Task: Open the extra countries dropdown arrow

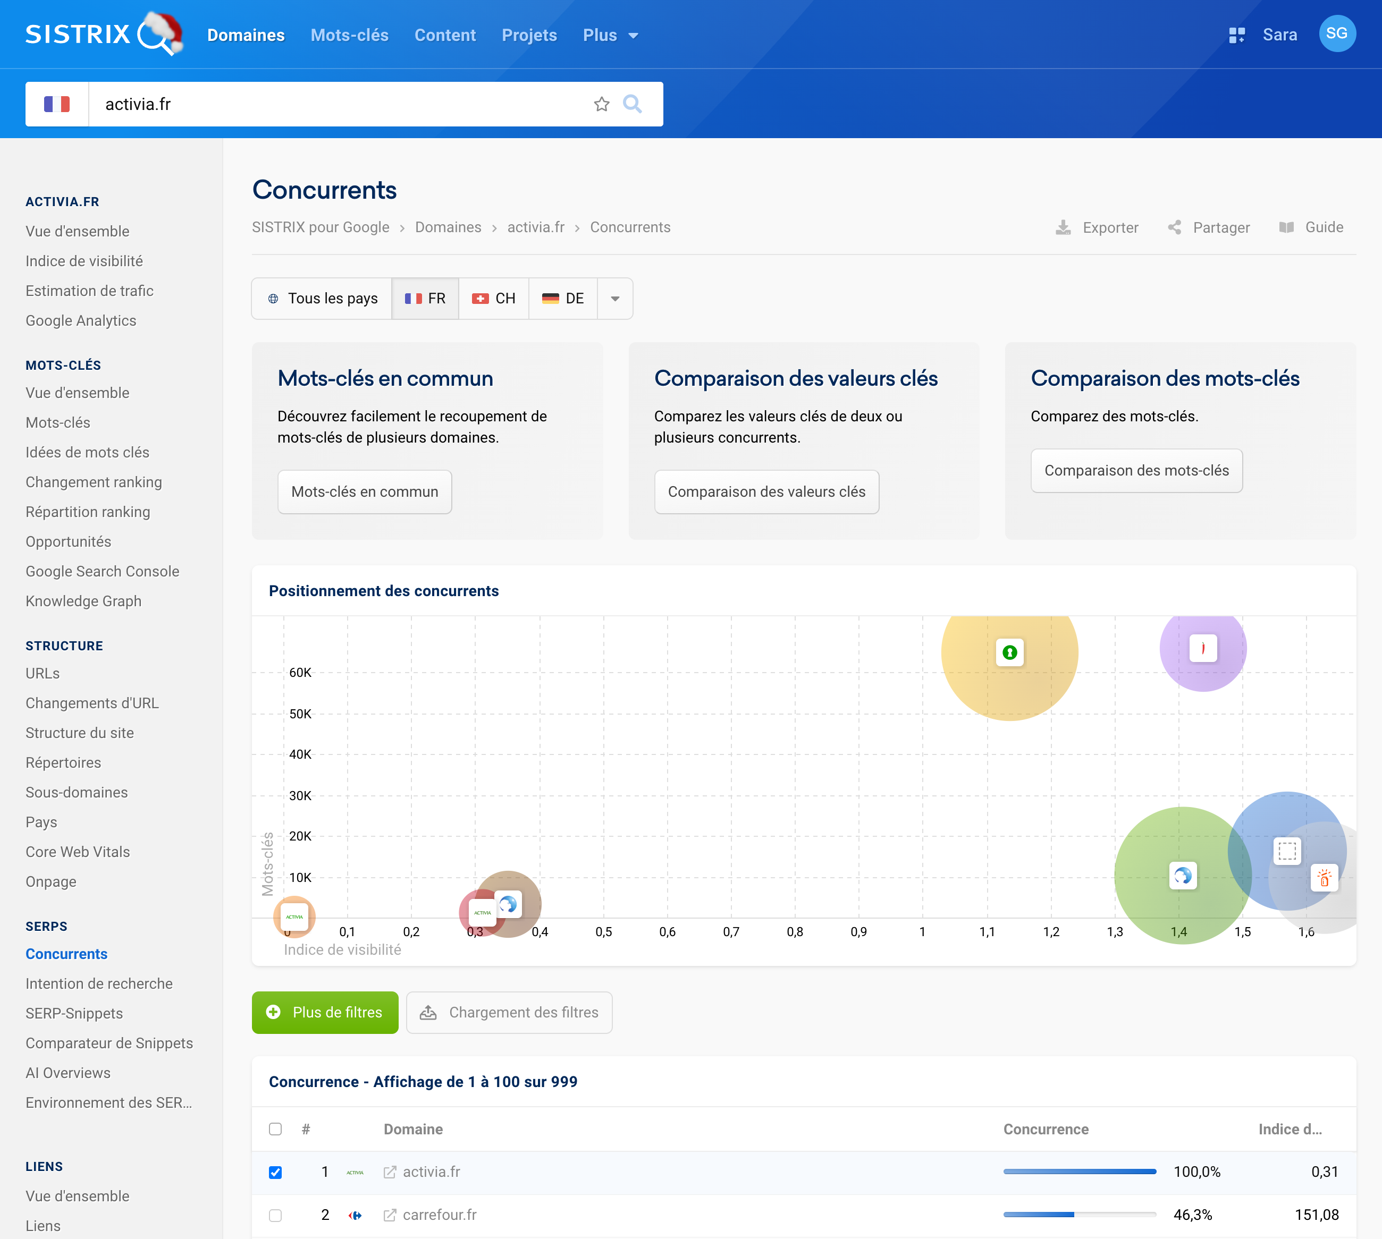Action: coord(614,298)
